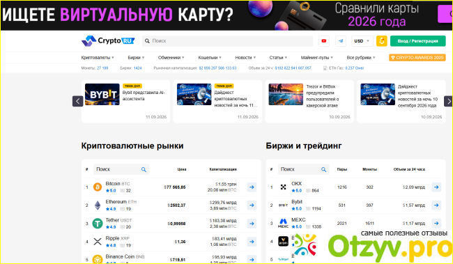Sort exchanges by Пары column header
The image size is (453, 264).
(341, 169)
